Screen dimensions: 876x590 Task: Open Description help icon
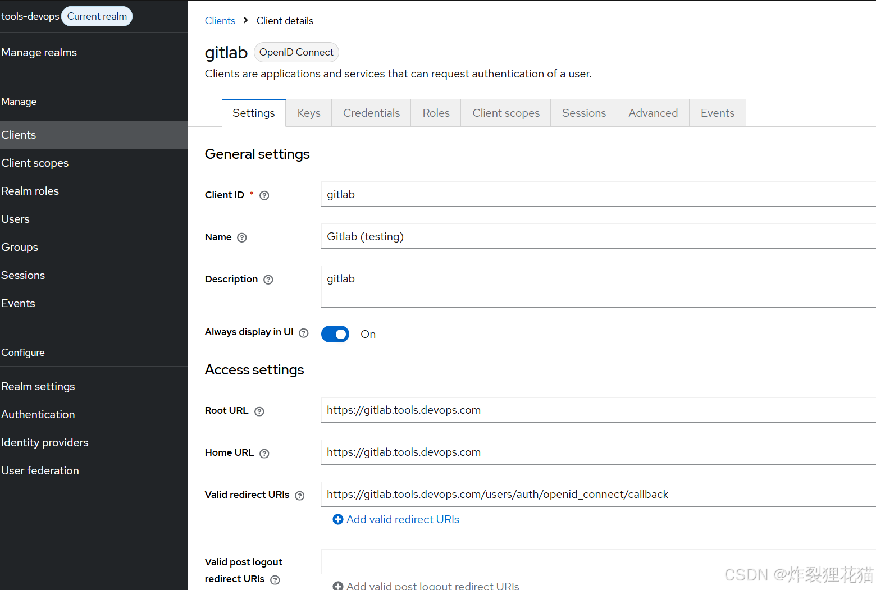(268, 280)
